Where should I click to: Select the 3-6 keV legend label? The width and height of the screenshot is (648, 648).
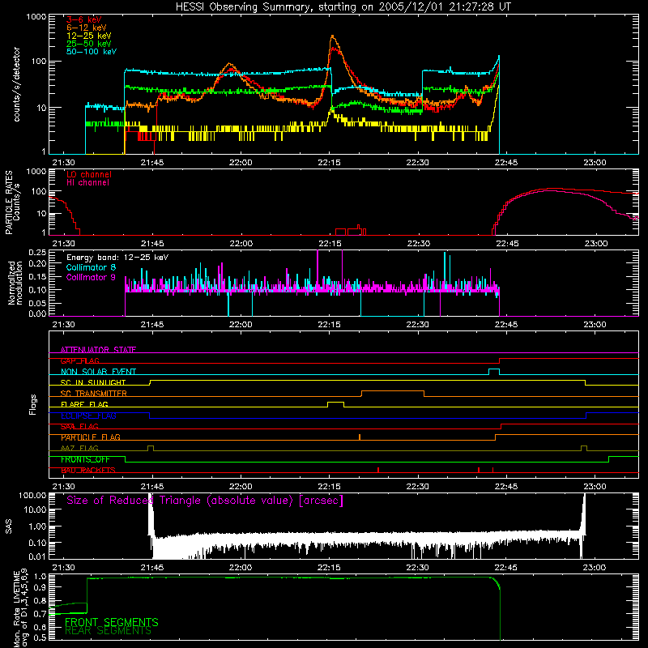[x=84, y=19]
